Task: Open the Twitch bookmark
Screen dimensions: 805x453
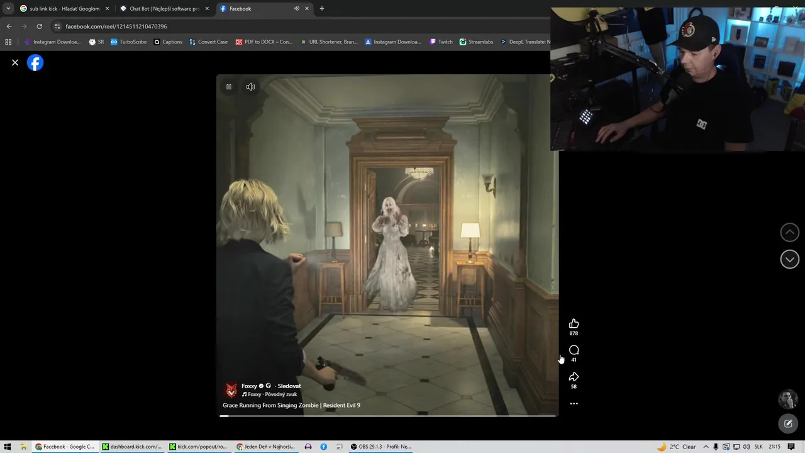Action: [x=441, y=42]
